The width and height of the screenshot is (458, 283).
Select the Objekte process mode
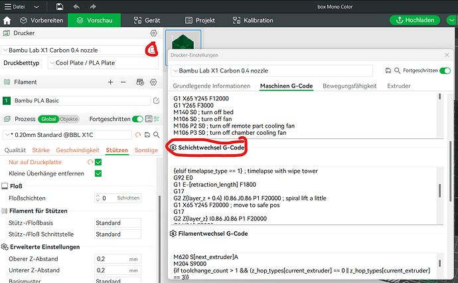[x=69, y=119]
